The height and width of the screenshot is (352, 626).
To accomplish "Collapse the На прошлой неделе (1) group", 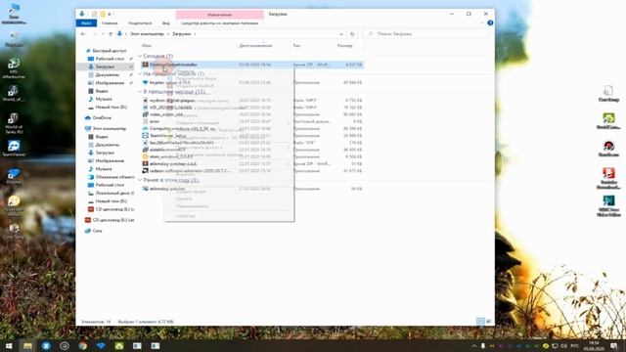I will pos(140,74).
